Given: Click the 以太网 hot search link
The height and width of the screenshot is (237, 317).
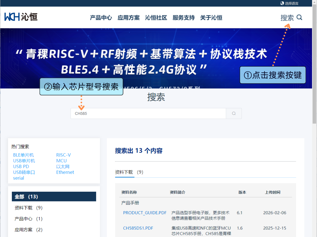Looking at the screenshot, I should coord(63,166).
